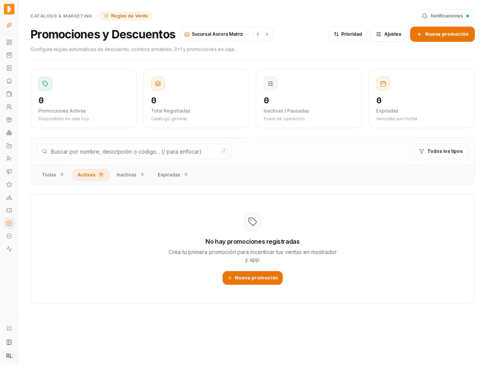The width and height of the screenshot is (487, 365).
Task: Open the chef hat kitchen icon
Action: point(9,81)
